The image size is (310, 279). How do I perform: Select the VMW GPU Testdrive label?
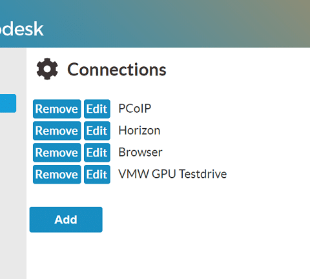[x=172, y=174]
